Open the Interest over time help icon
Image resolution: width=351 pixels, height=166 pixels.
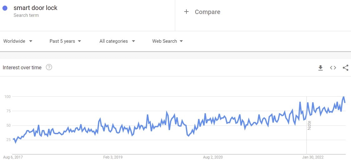(49, 67)
